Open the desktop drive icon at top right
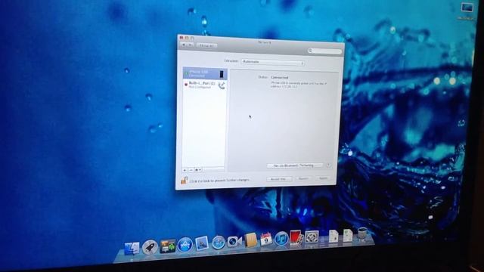This screenshot has width=484, height=272. click(467, 8)
